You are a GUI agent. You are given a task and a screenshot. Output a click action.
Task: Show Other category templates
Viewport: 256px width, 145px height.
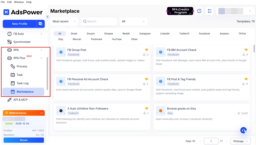[x=134, y=39]
